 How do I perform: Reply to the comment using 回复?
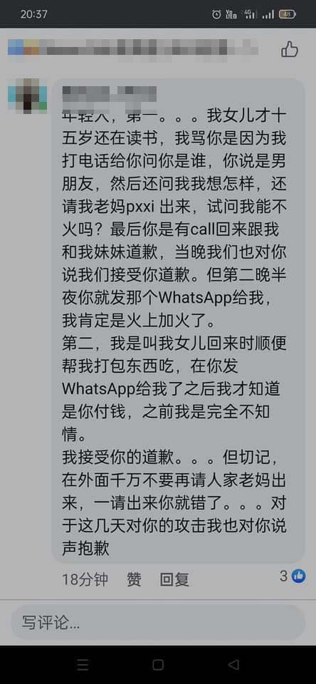[x=174, y=579]
